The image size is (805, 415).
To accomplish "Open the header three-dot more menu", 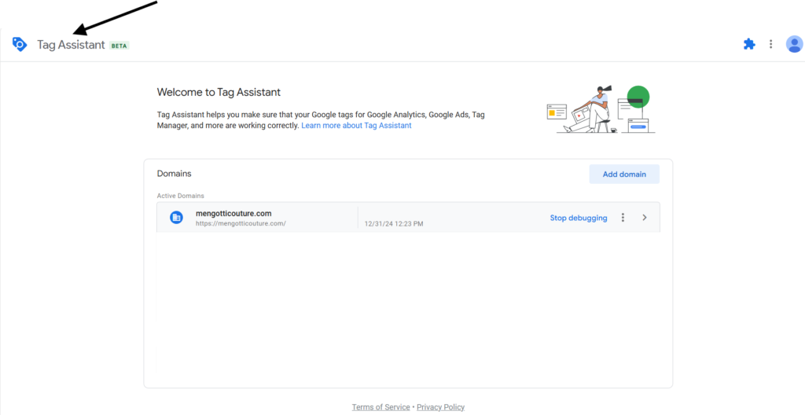I will [770, 44].
